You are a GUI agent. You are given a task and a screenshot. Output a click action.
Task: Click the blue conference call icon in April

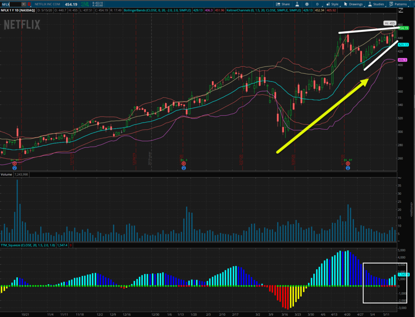(x=348, y=168)
